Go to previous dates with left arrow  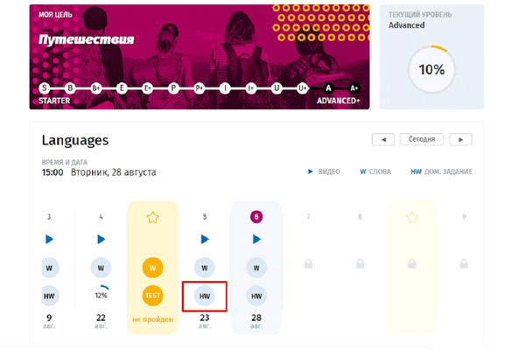coord(382,139)
